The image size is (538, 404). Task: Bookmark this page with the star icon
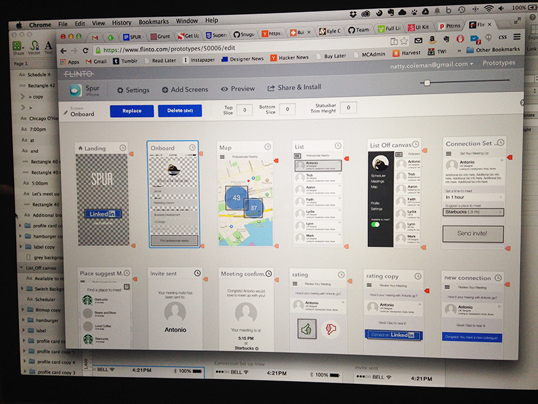tap(404, 41)
